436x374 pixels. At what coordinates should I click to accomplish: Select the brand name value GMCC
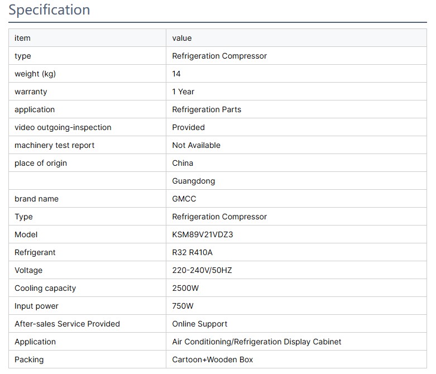[184, 199]
